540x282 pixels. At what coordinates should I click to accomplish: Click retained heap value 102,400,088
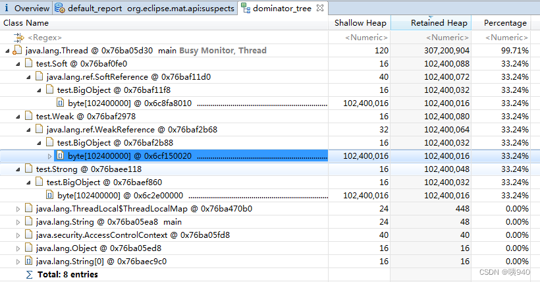coord(446,64)
